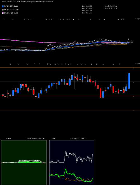
Task: Click the ADX panel title
Action: (53, 138)
